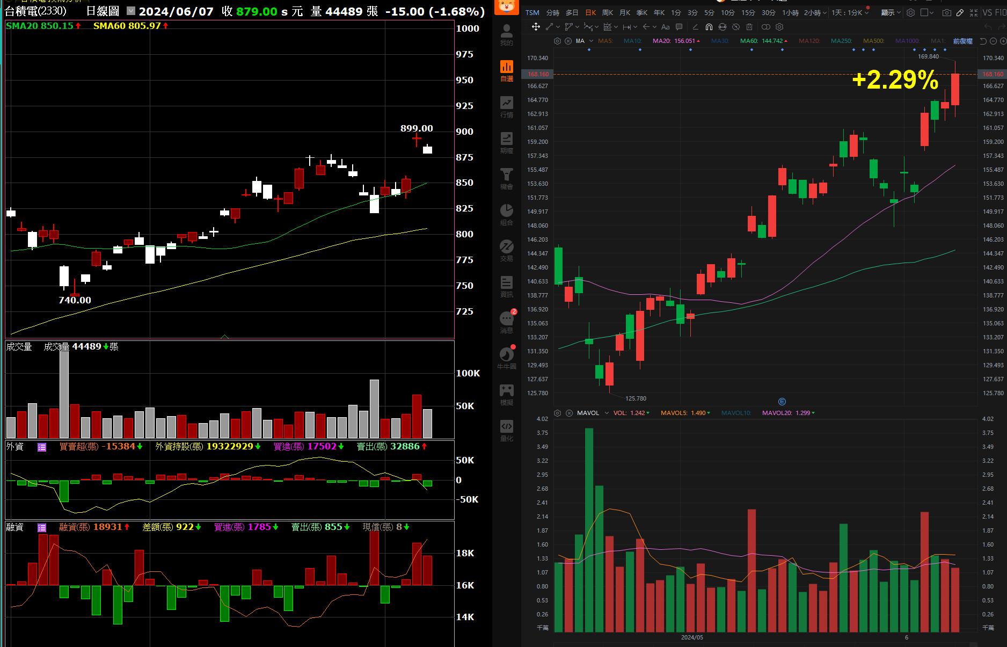Expand the trend line tool options arrow
This screenshot has height=647, width=1007.
(x=558, y=27)
